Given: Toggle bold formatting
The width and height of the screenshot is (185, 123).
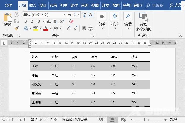Looking at the screenshot, I should click(26, 21).
